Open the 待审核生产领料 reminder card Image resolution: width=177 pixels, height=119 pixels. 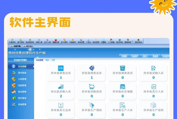pyautogui.click(x=92, y=110)
